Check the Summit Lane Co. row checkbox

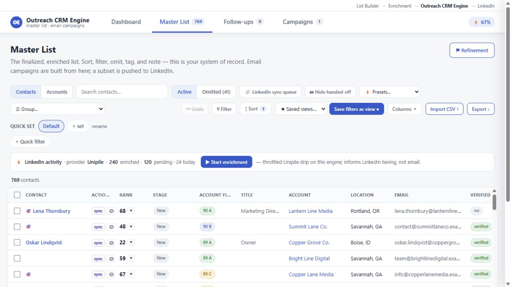(x=17, y=227)
